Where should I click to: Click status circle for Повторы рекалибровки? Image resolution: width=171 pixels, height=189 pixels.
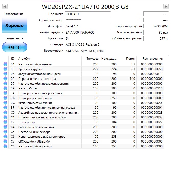(x=5, y=98)
